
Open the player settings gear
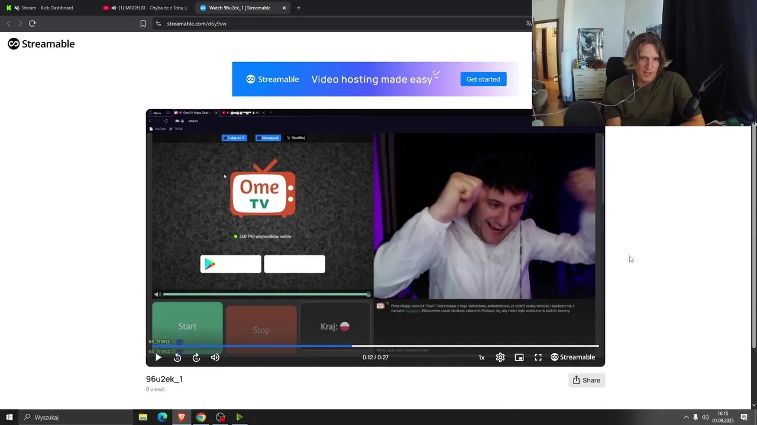[500, 357]
